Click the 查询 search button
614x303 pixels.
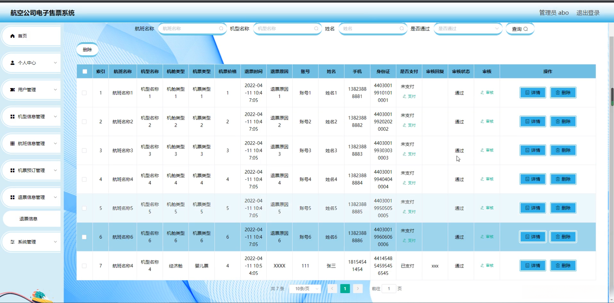(520, 29)
